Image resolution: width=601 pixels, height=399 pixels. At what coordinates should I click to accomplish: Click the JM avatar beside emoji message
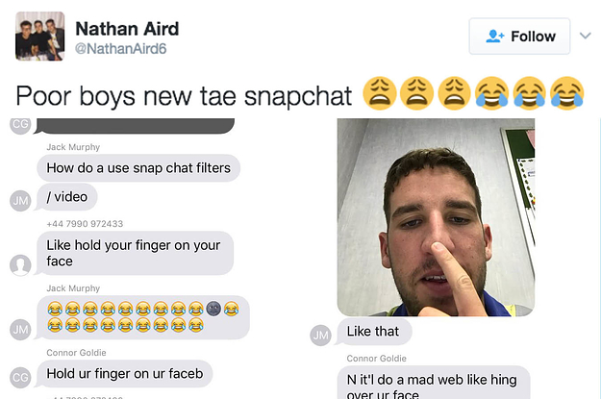click(20, 330)
